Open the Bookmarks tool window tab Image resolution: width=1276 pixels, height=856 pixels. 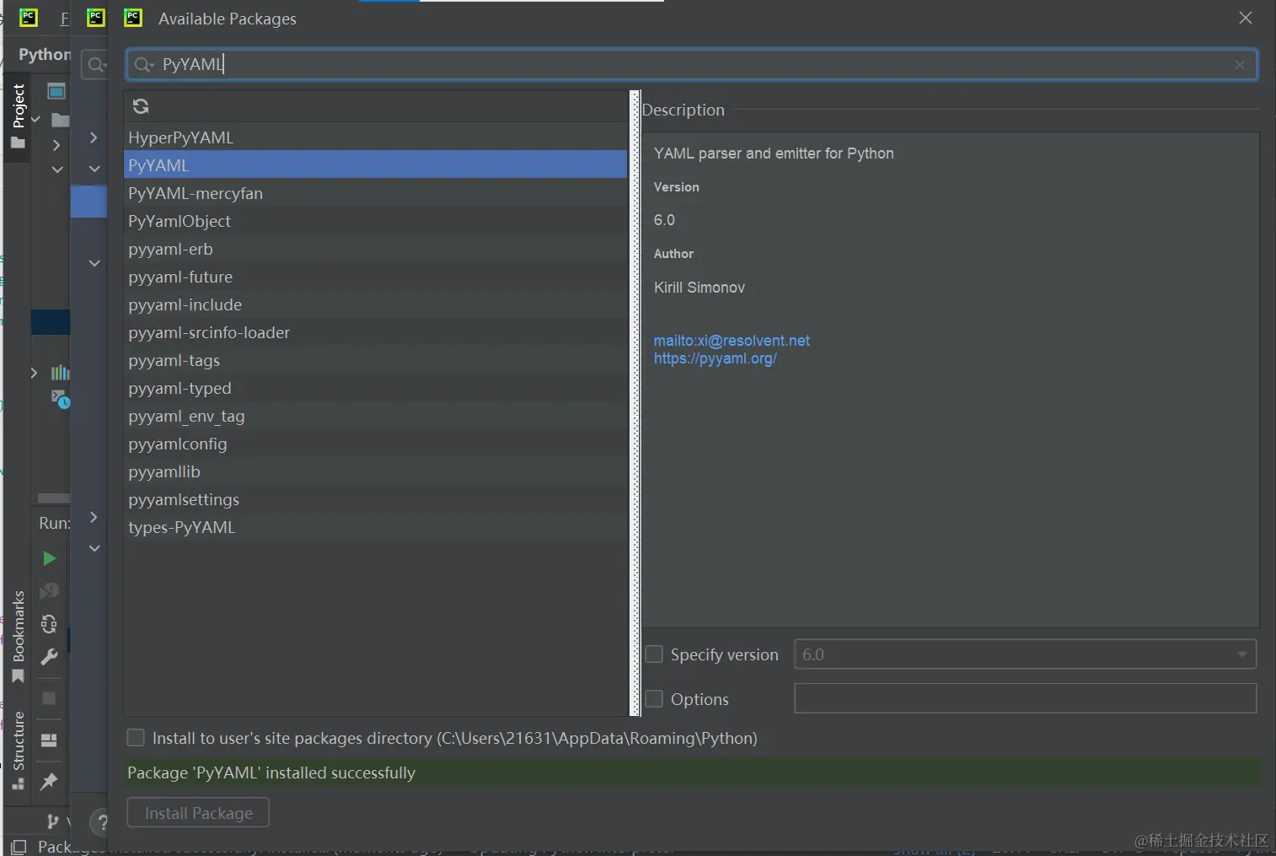click(18, 637)
